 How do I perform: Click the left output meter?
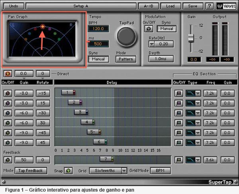[x=215, y=39]
